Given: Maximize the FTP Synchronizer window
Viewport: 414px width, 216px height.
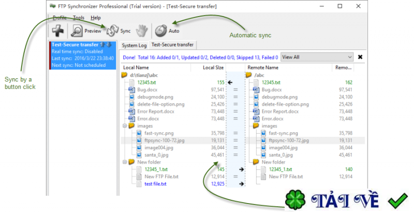Looking at the screenshot, I should tap(340, 6).
